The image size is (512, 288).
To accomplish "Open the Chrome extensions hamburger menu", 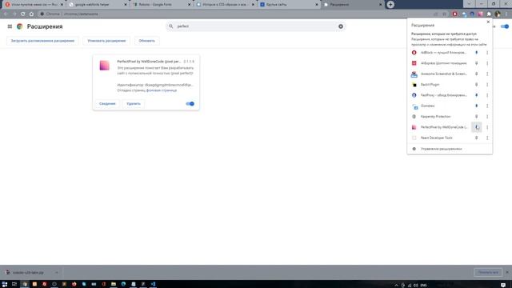I will [10, 26].
